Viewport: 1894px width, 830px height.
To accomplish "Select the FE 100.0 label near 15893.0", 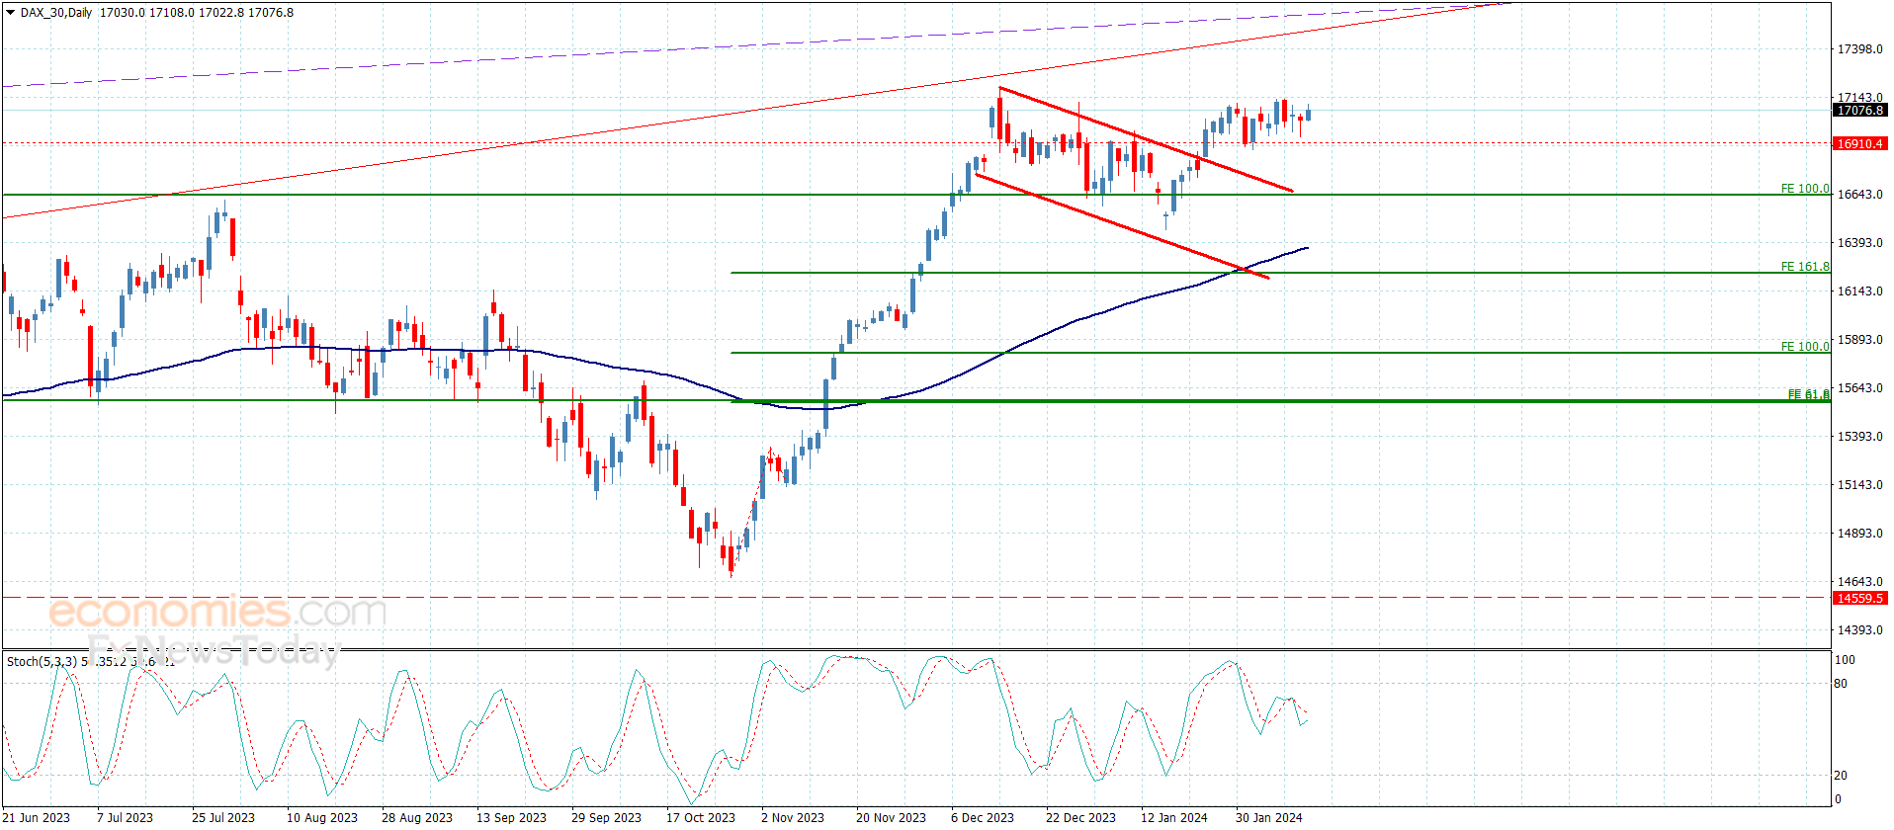I will 1804,347.
